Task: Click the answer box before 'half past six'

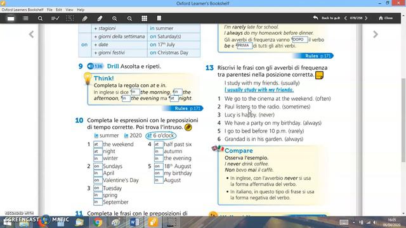Action: pyautogui.click(x=159, y=144)
